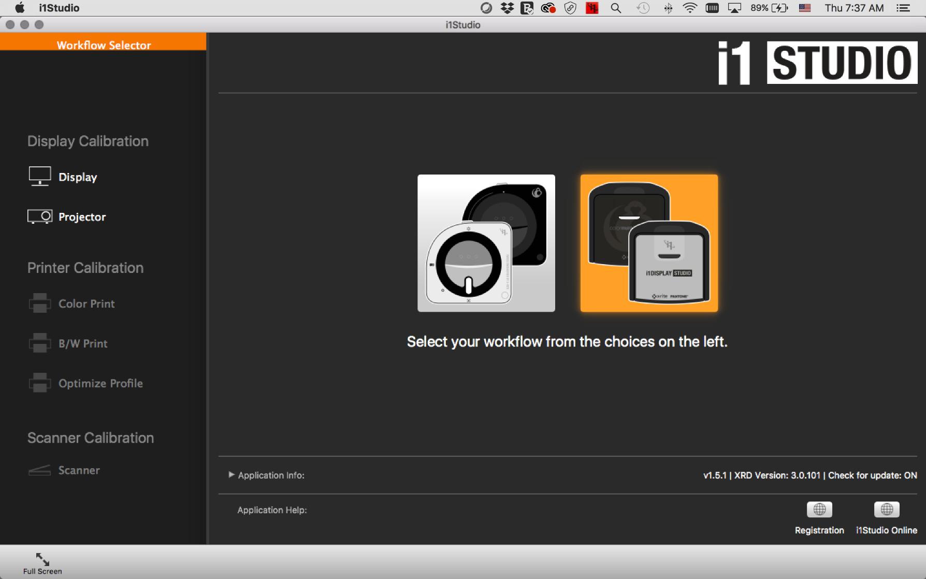Open the Dropbox menu bar icon
The height and width of the screenshot is (579, 926).
click(507, 8)
